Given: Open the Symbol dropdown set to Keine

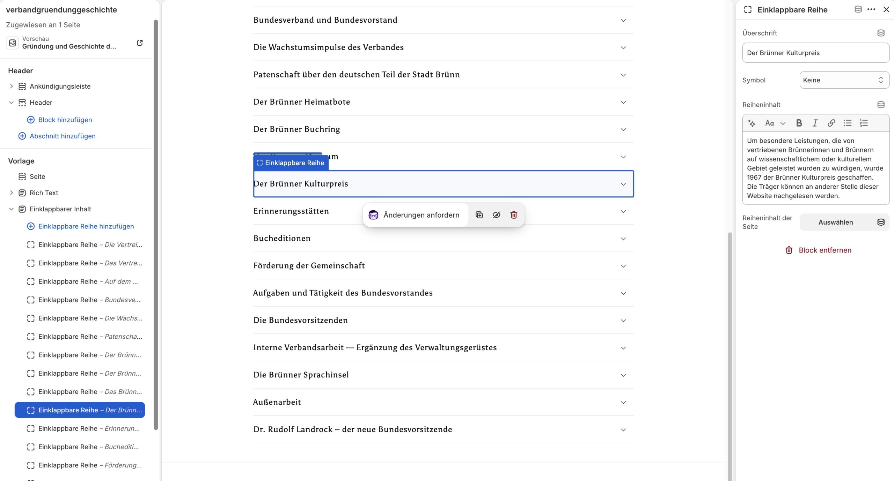Looking at the screenshot, I should point(844,80).
